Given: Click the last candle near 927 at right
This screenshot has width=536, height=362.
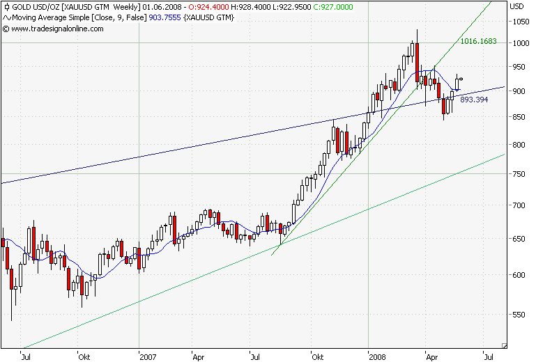Looking at the screenshot, I should [461, 79].
